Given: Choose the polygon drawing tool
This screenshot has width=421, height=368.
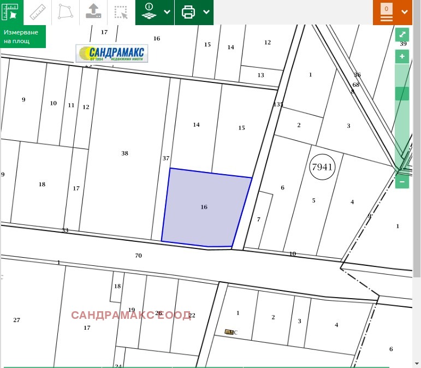Looking at the screenshot, I should click(x=66, y=12).
